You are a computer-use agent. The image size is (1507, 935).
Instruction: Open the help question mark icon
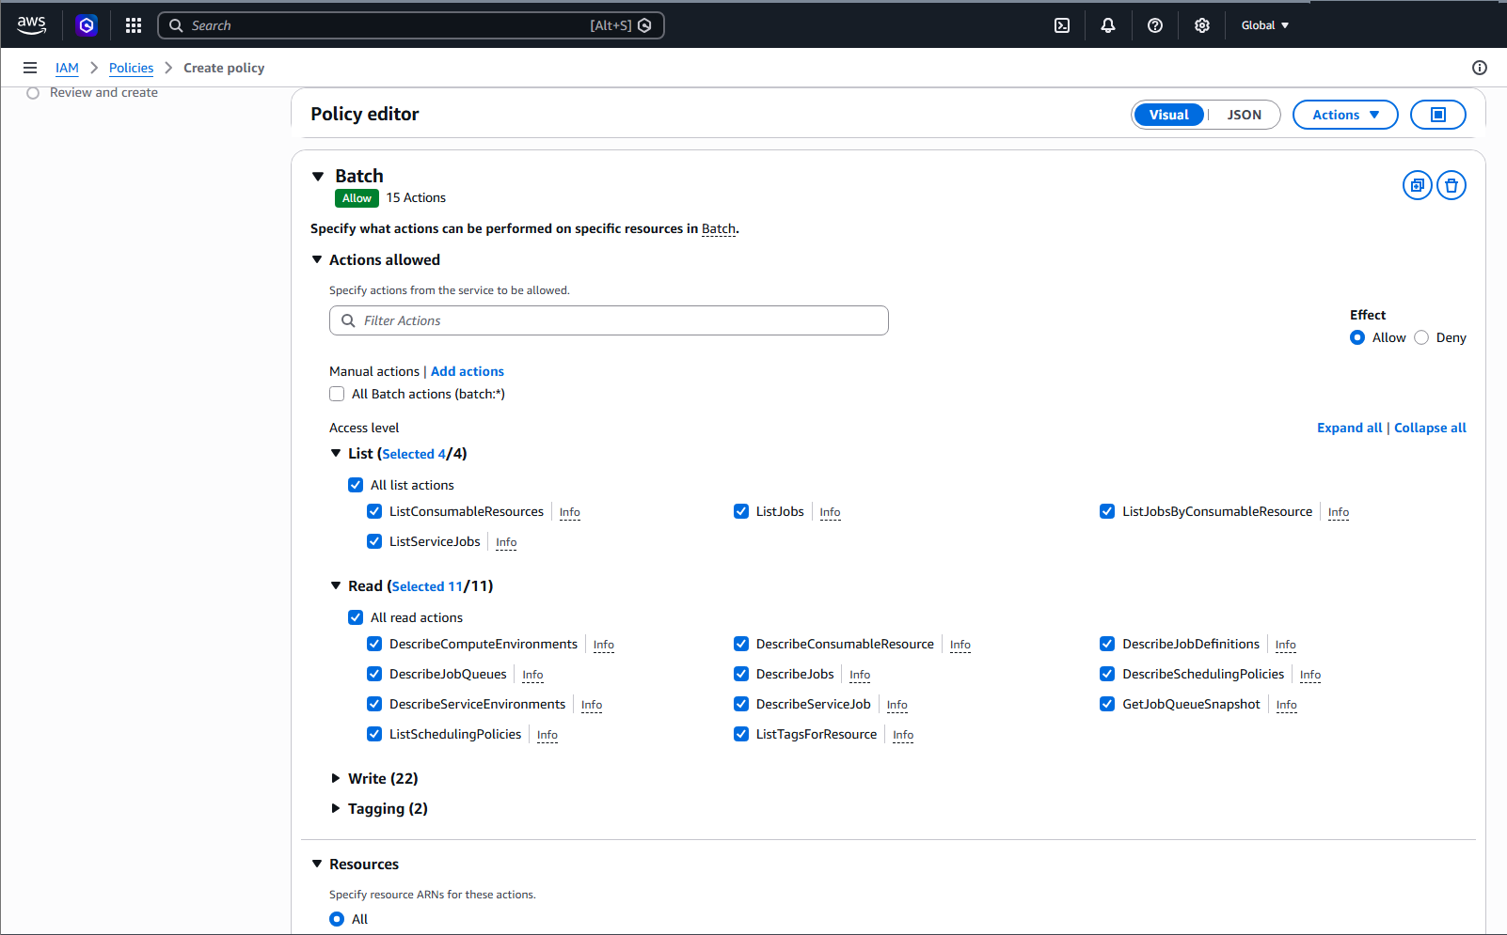pos(1155,25)
